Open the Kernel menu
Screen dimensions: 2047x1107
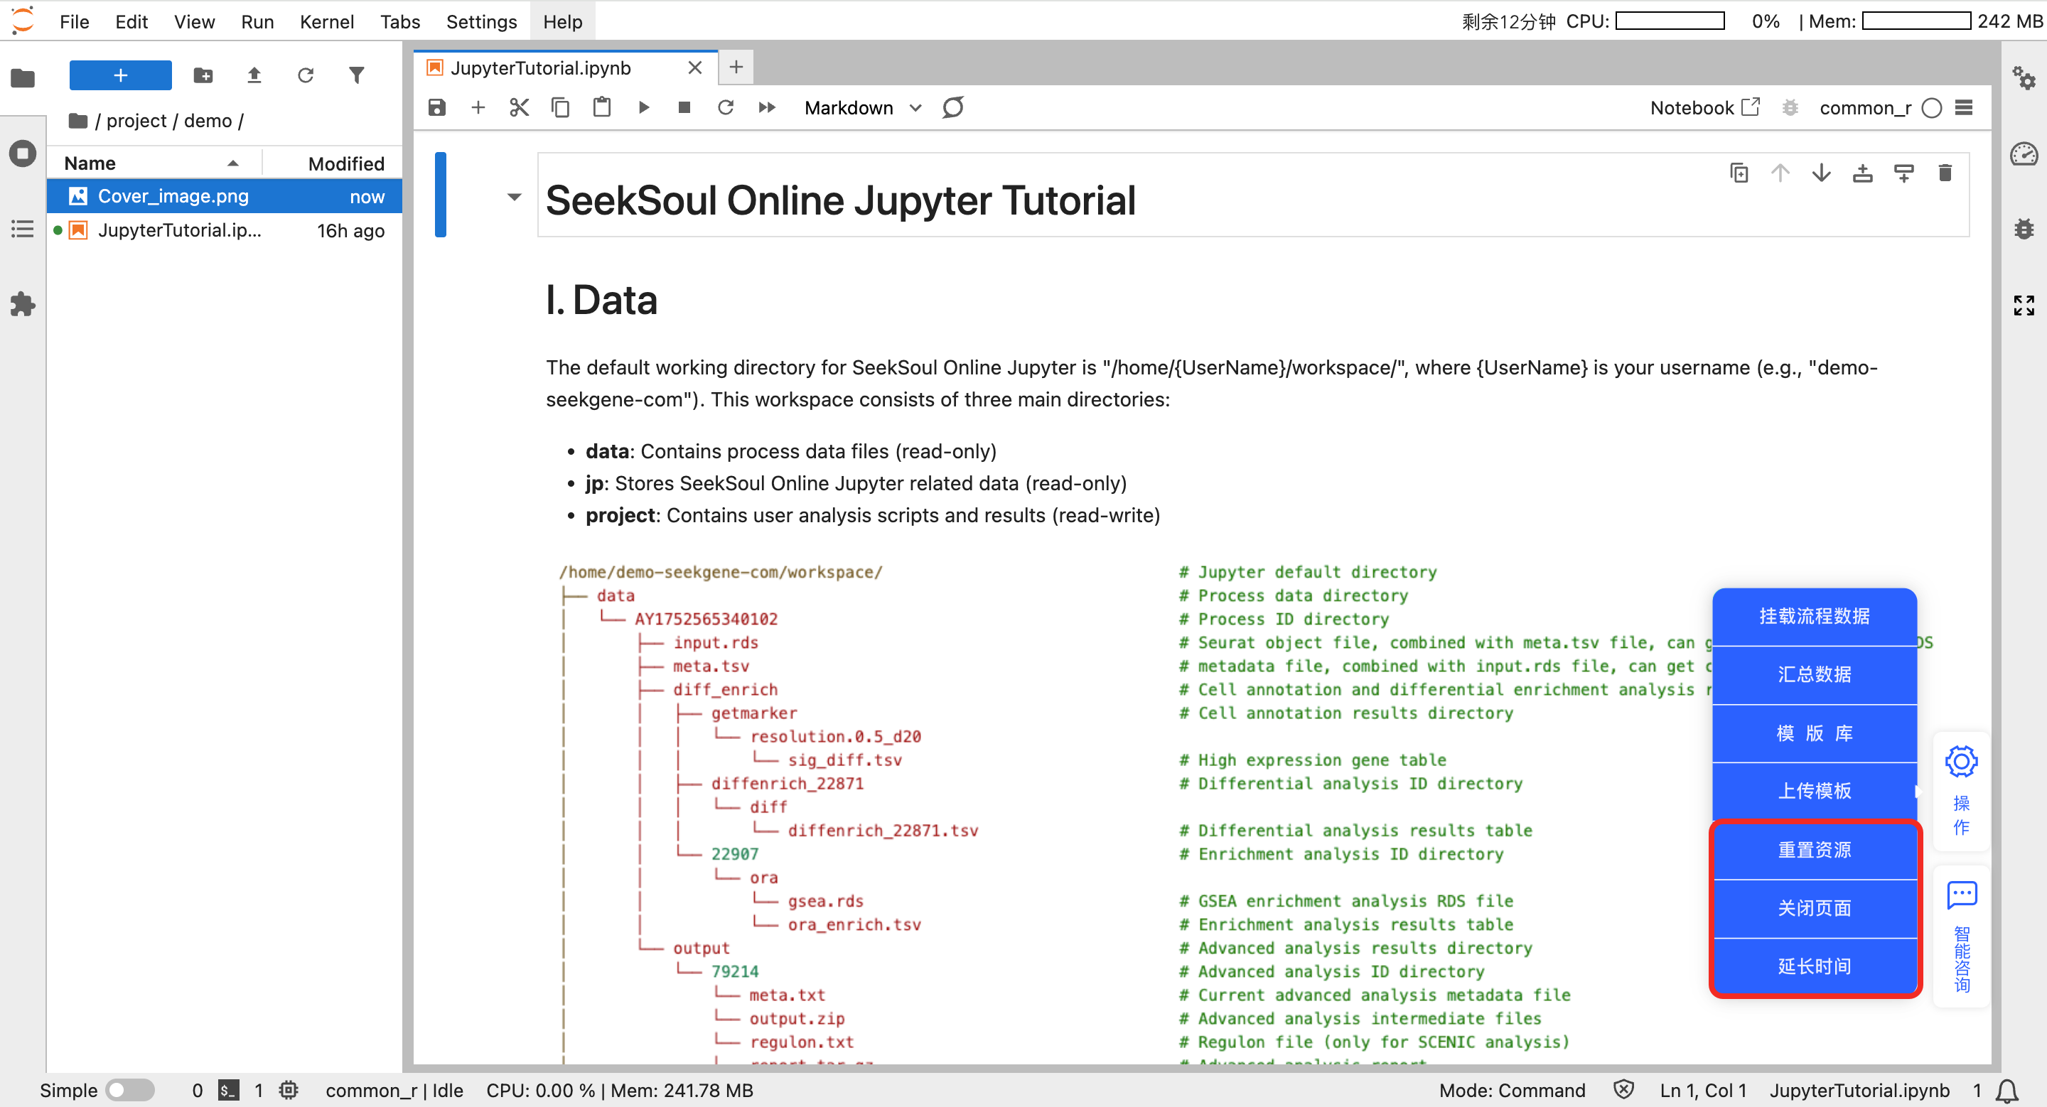(327, 21)
